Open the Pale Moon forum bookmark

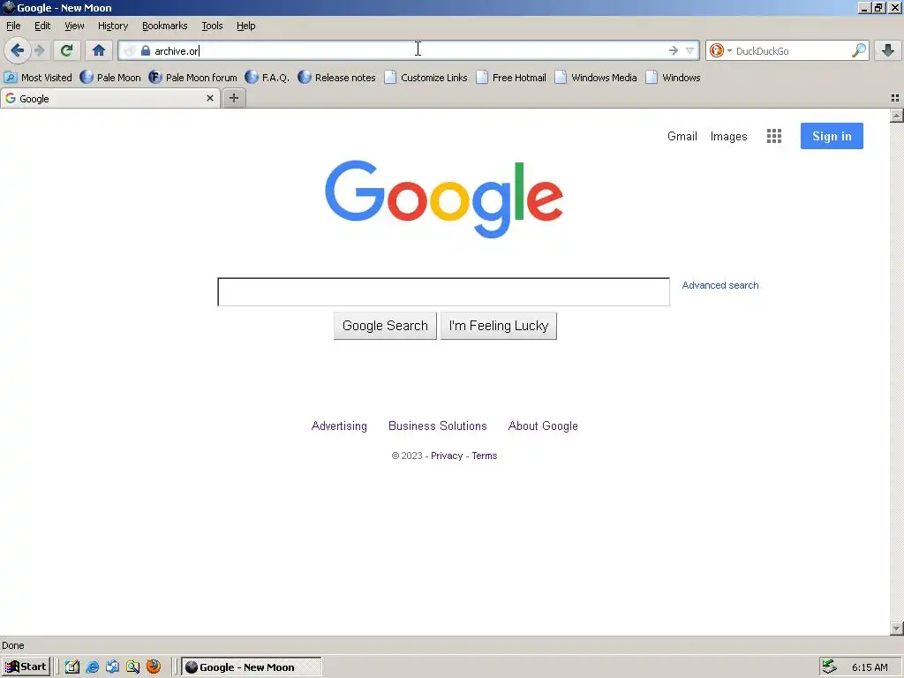(192, 78)
